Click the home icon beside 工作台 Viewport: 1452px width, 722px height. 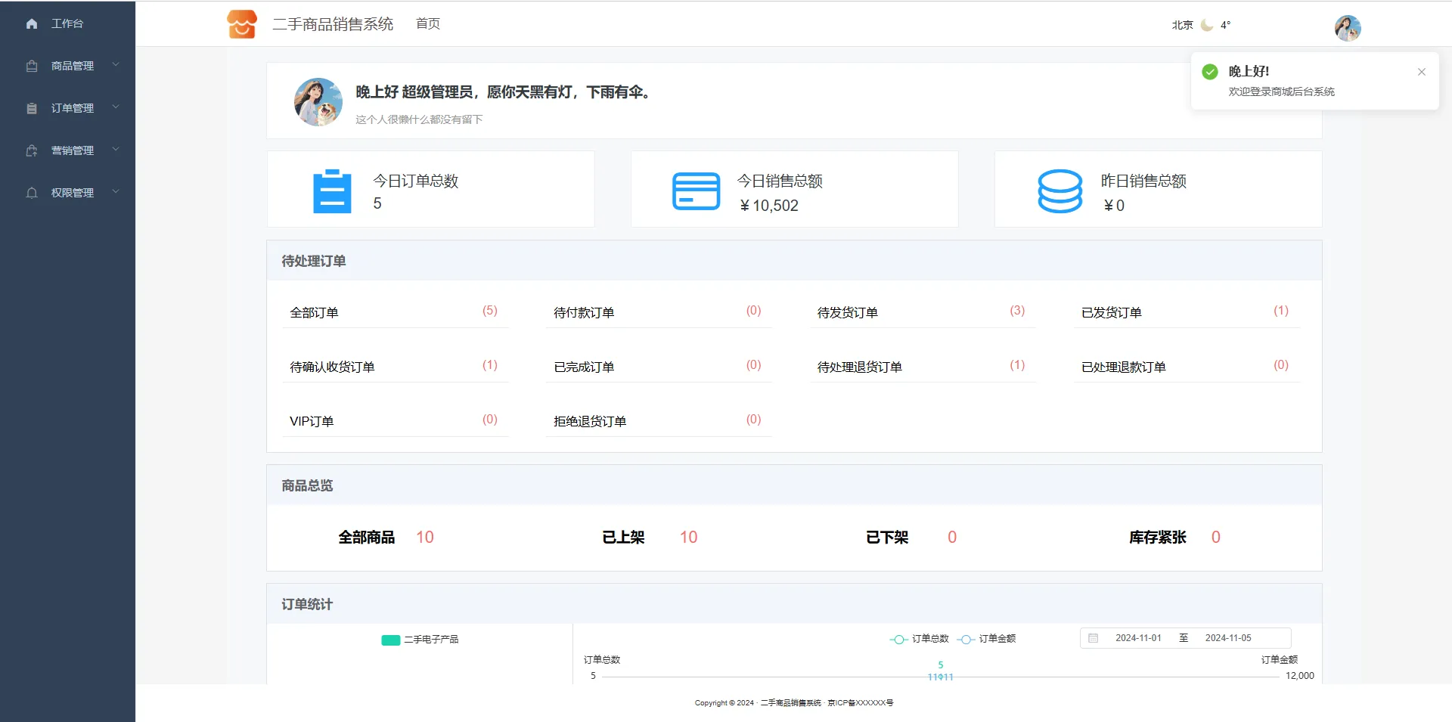[x=32, y=24]
